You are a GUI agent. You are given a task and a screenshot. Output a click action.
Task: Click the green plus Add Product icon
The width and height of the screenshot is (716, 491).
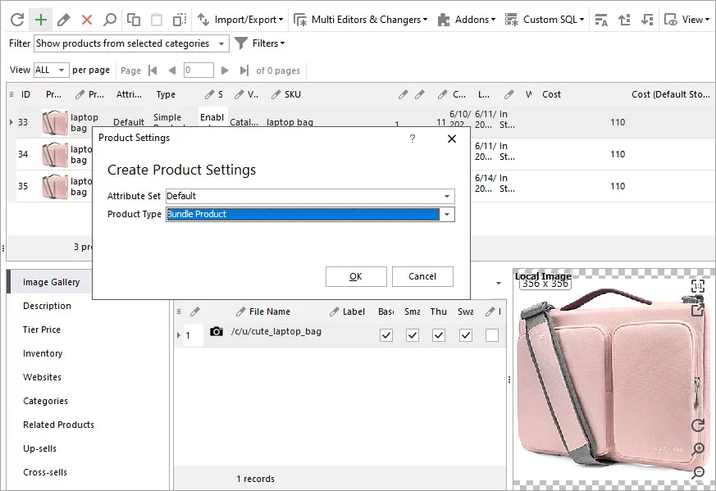pos(41,20)
